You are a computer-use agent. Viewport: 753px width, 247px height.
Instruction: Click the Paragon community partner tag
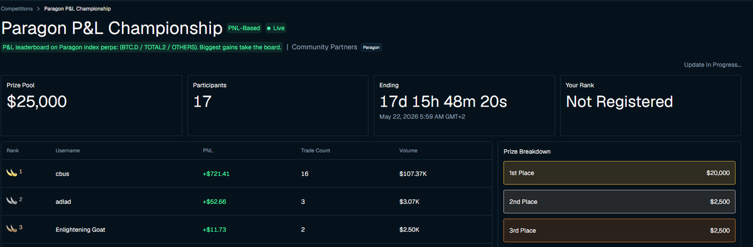click(371, 48)
